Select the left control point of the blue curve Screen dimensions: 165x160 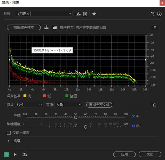(10, 60)
